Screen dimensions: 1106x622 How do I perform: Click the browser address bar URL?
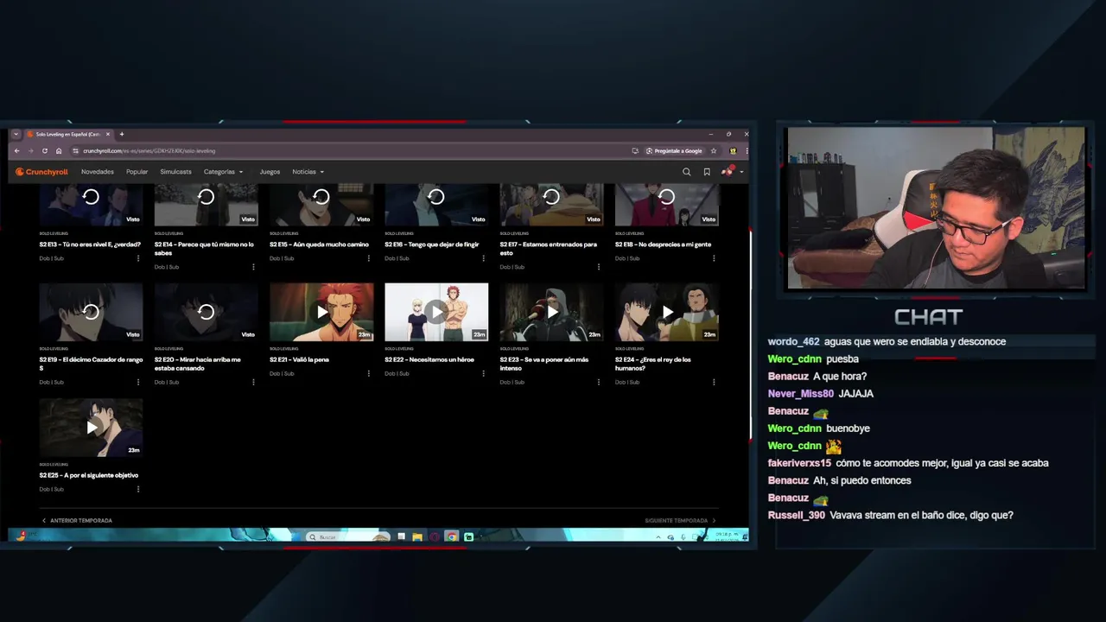click(x=149, y=151)
